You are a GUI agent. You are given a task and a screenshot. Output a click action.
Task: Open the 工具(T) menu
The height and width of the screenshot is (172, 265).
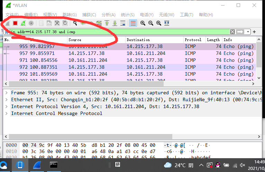coord(186,15)
